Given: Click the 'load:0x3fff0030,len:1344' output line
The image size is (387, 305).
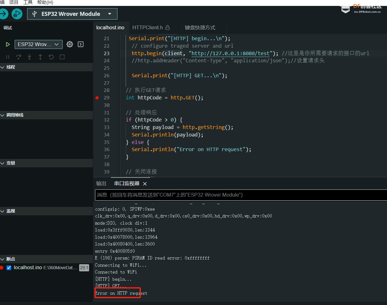Looking at the screenshot, I should tap(125, 230).
